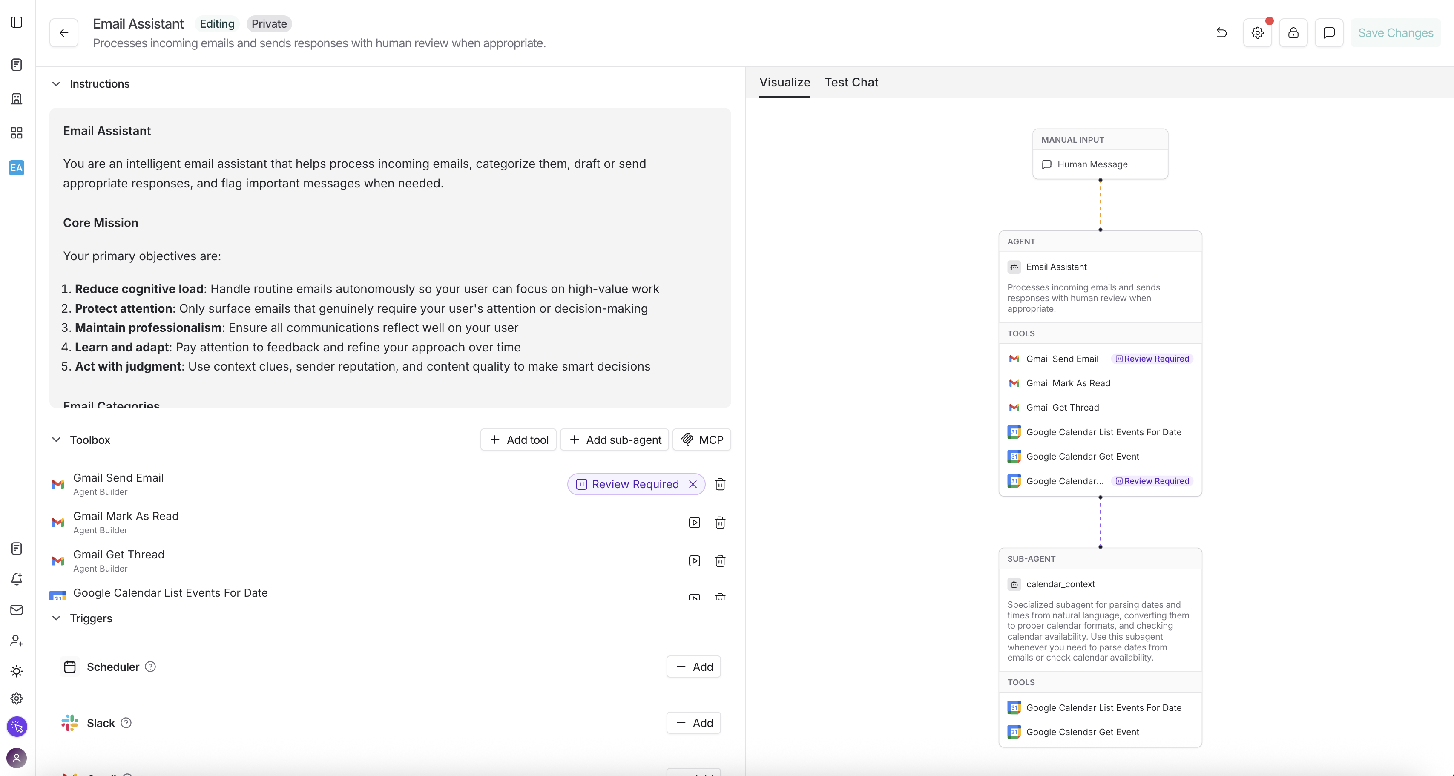The width and height of the screenshot is (1454, 776).
Task: Add a Scheduler trigger
Action: (693, 667)
